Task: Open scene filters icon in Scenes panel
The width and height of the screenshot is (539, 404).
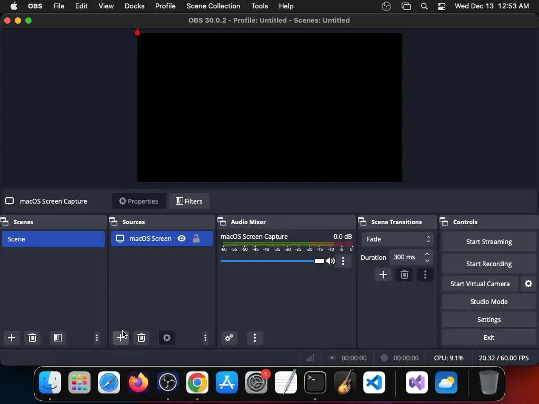Action: coord(58,338)
